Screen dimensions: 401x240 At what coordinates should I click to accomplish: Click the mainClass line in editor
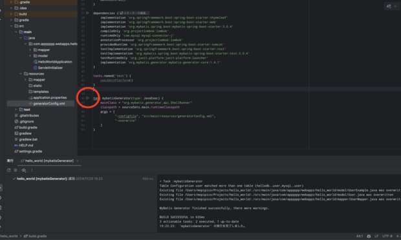click(146, 103)
